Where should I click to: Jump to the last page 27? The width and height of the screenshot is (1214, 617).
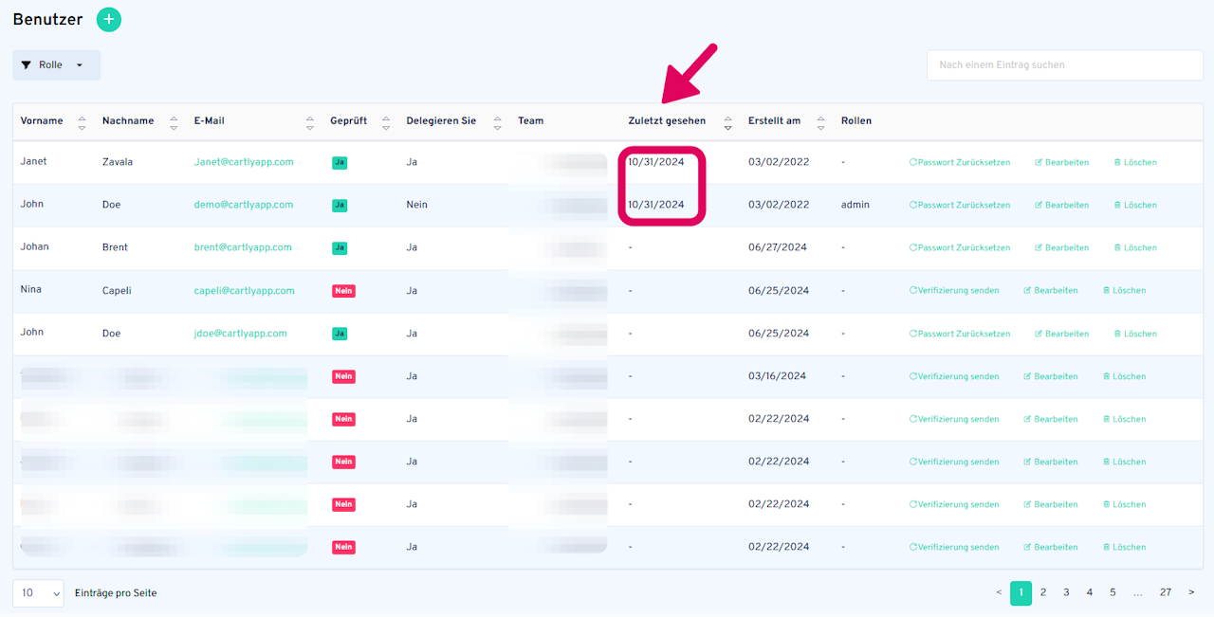[1166, 592]
